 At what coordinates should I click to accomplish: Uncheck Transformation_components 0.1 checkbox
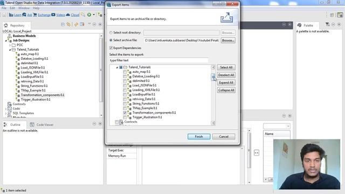coord(125,113)
